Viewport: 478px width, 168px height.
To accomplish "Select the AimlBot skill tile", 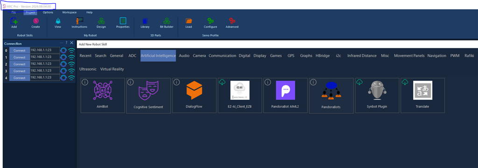I will coord(103,95).
